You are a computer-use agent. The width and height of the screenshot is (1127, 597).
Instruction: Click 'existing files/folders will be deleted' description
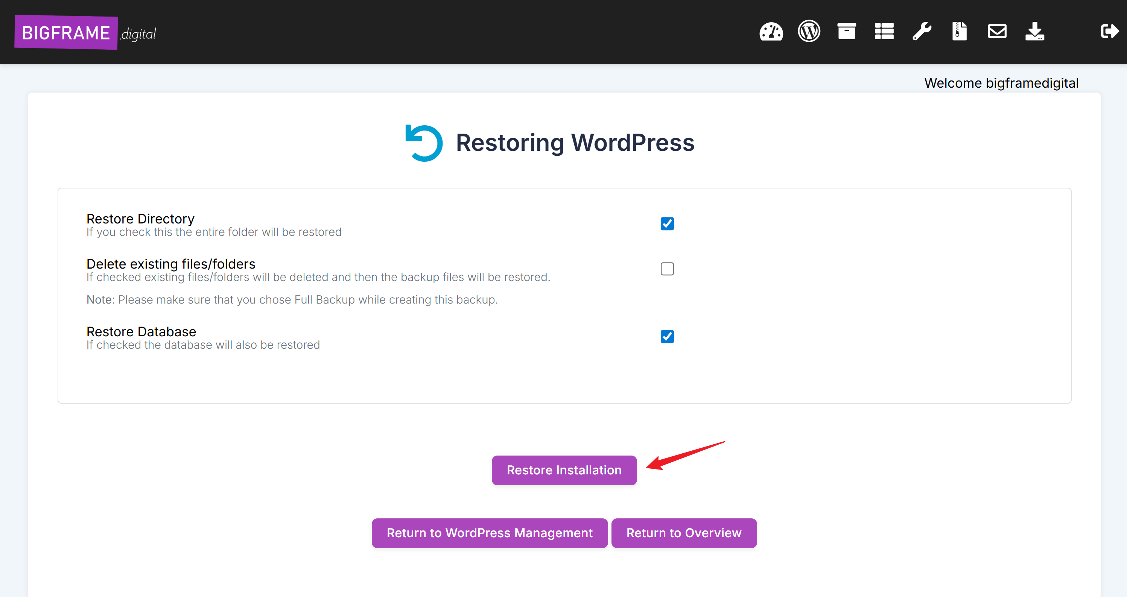coord(318,277)
